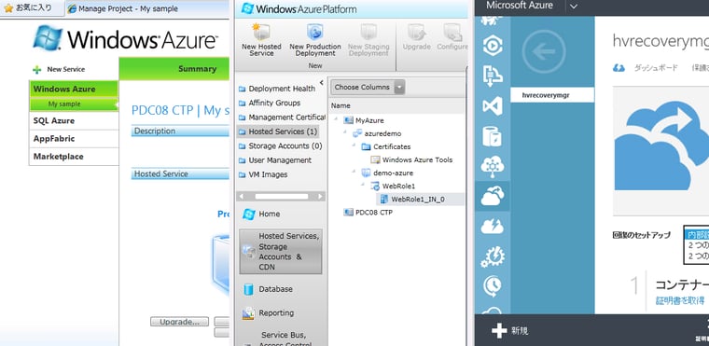Click the back arrow circle in Azure portal
709x346 pixels.
pos(544,51)
